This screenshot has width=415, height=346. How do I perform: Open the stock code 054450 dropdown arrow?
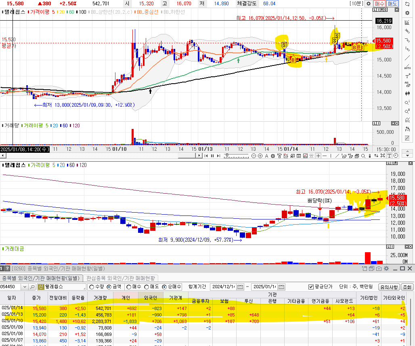25,287
